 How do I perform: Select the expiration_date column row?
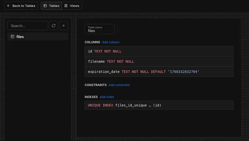click(x=159, y=72)
